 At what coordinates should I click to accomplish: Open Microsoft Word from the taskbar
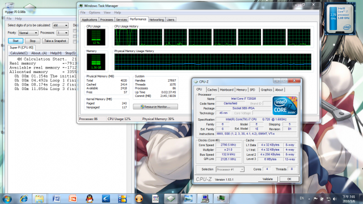point(56,199)
